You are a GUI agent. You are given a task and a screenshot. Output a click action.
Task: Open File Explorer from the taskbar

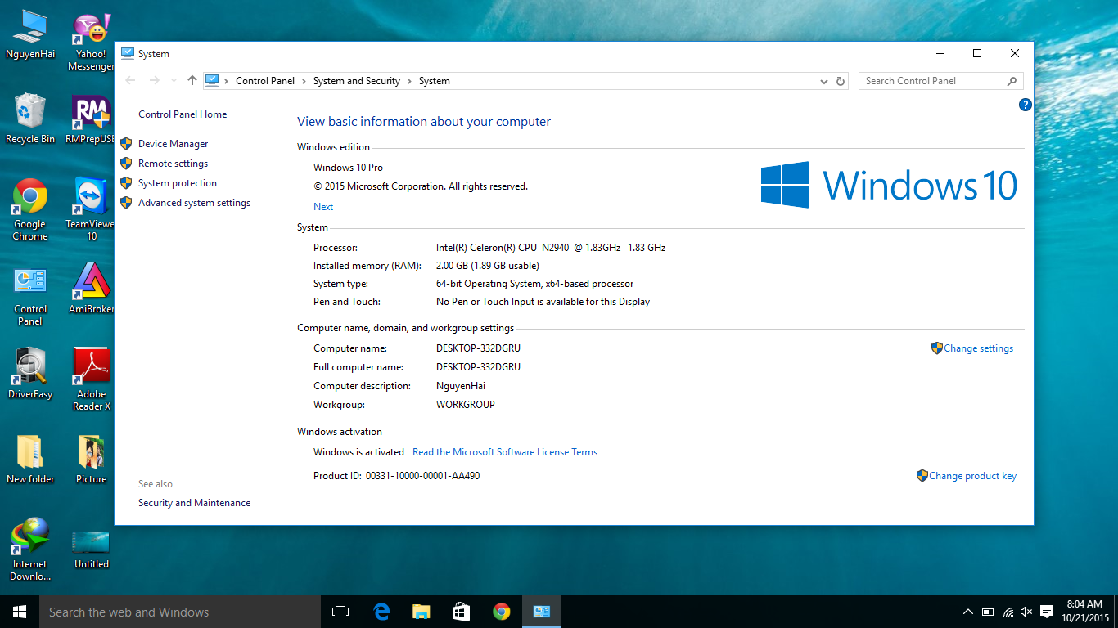pyautogui.click(x=422, y=612)
